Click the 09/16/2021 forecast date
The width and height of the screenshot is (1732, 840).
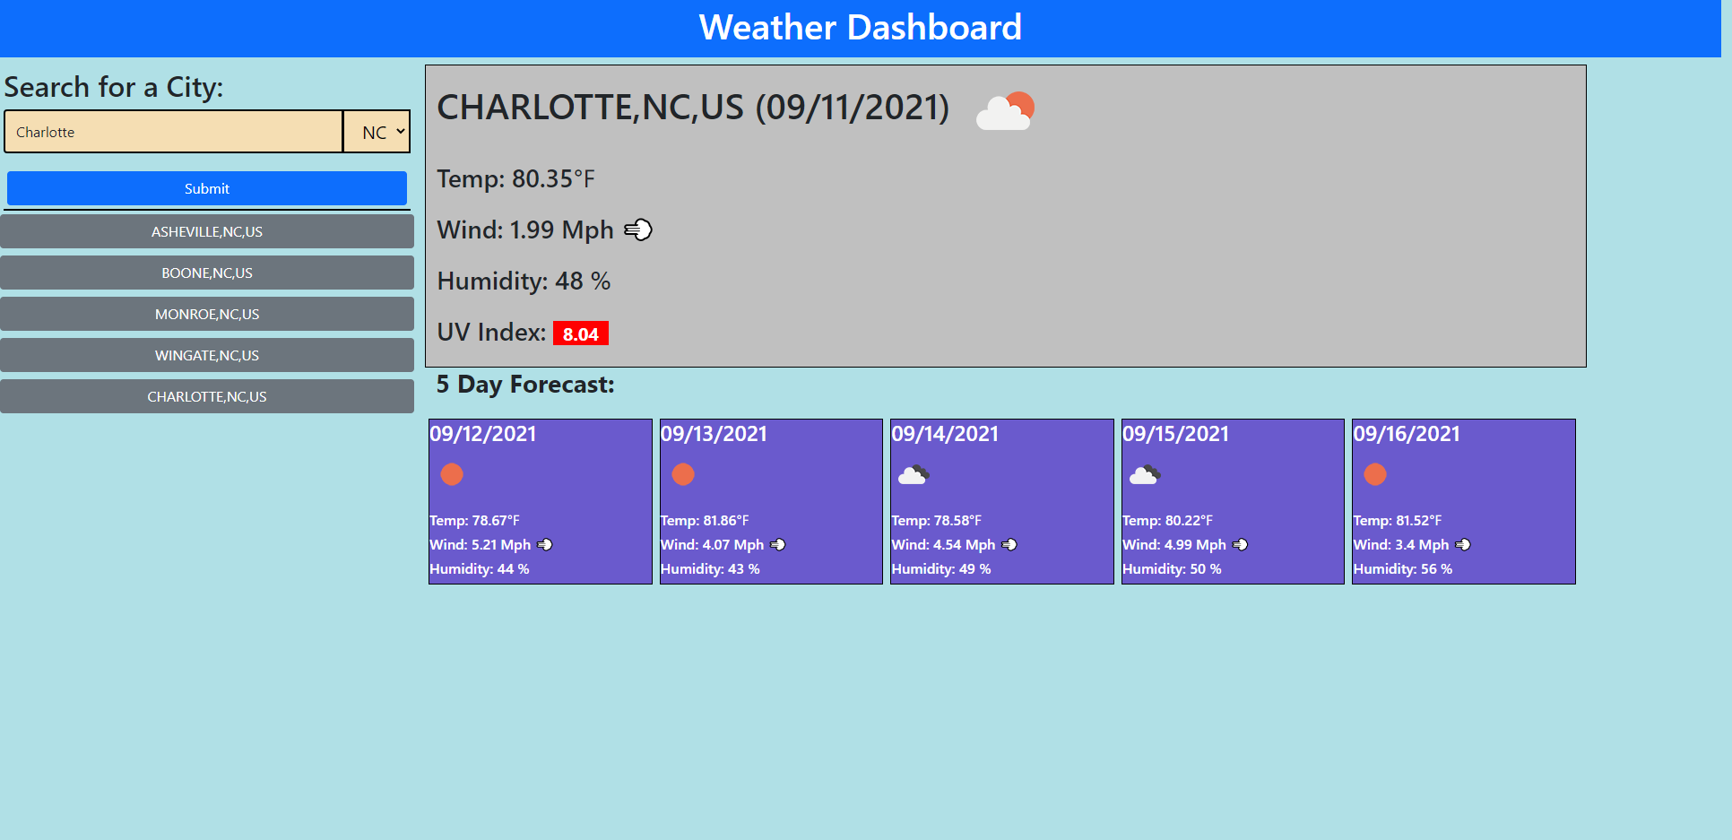click(1407, 434)
